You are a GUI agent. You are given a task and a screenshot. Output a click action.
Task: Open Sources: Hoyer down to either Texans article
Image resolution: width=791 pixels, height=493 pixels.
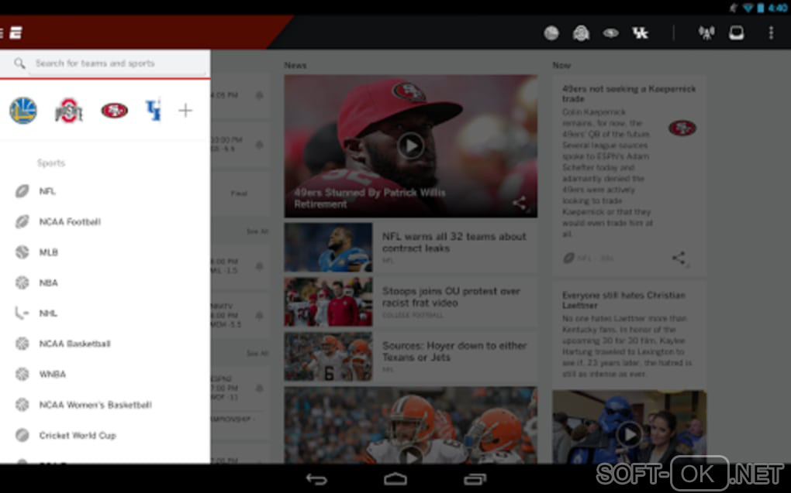point(454,351)
